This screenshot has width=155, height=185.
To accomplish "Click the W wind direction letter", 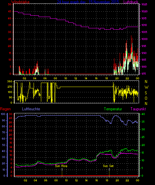I will tap(146, 87).
